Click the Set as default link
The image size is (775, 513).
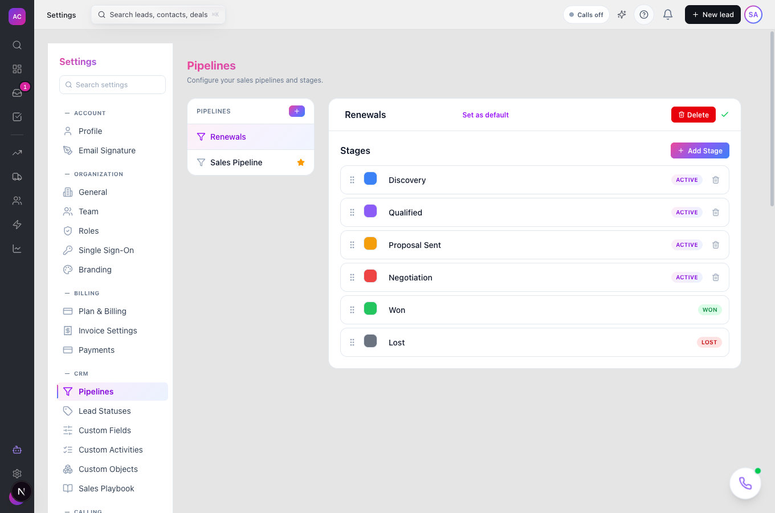click(486, 115)
